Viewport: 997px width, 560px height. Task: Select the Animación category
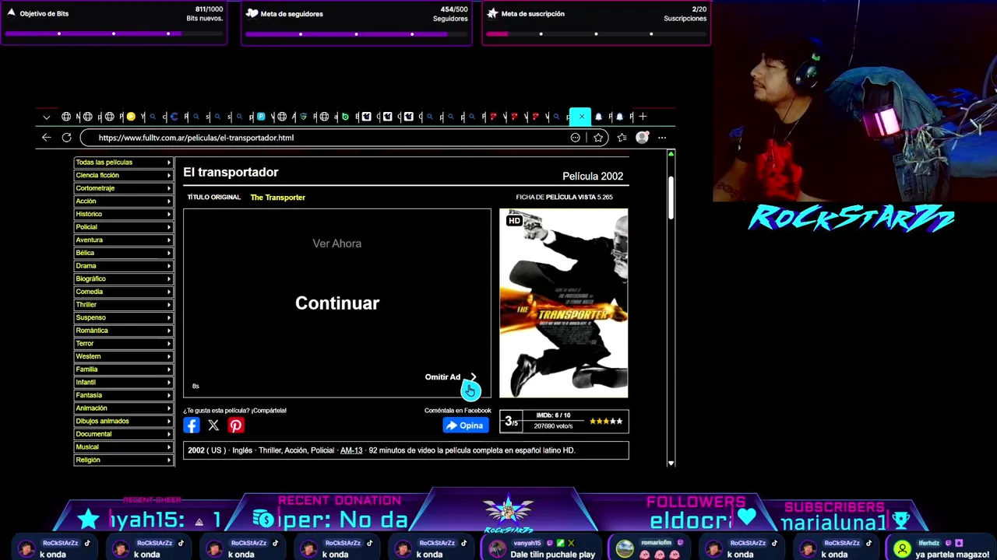pos(123,408)
